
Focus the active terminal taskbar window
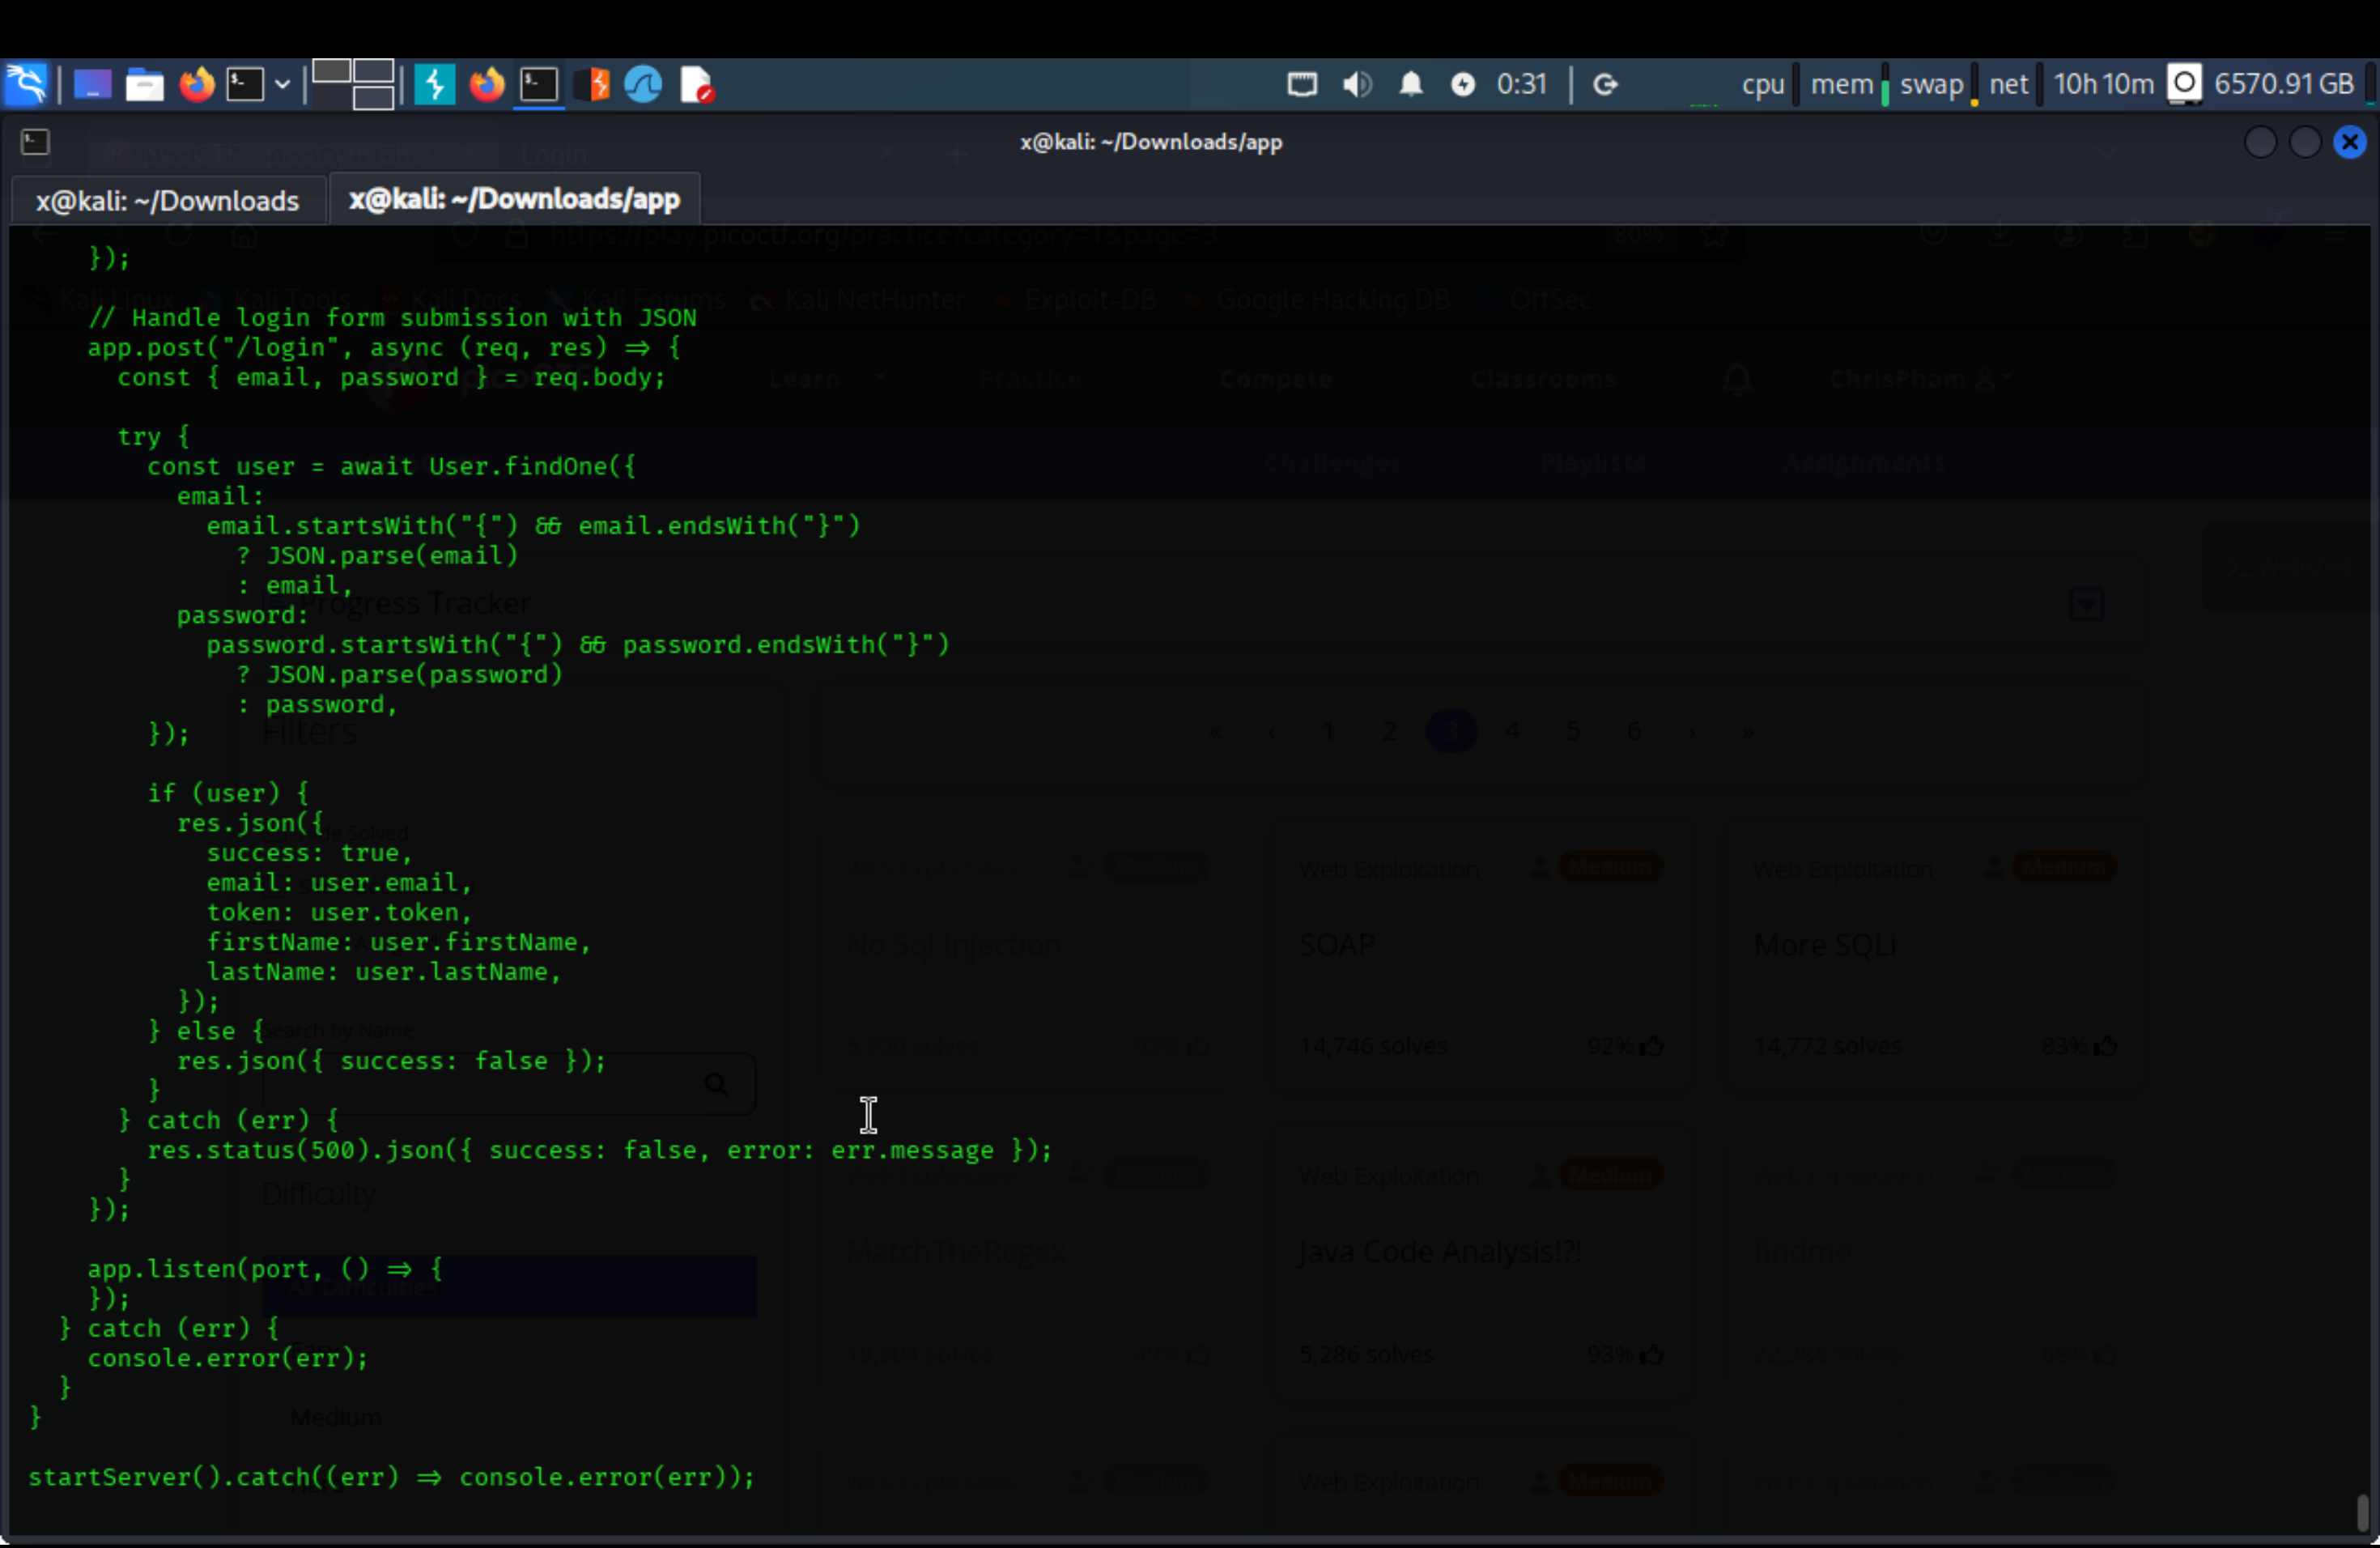click(540, 85)
